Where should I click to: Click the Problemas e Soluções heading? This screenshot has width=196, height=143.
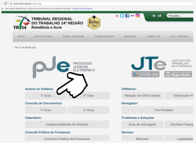[x=138, y=118]
